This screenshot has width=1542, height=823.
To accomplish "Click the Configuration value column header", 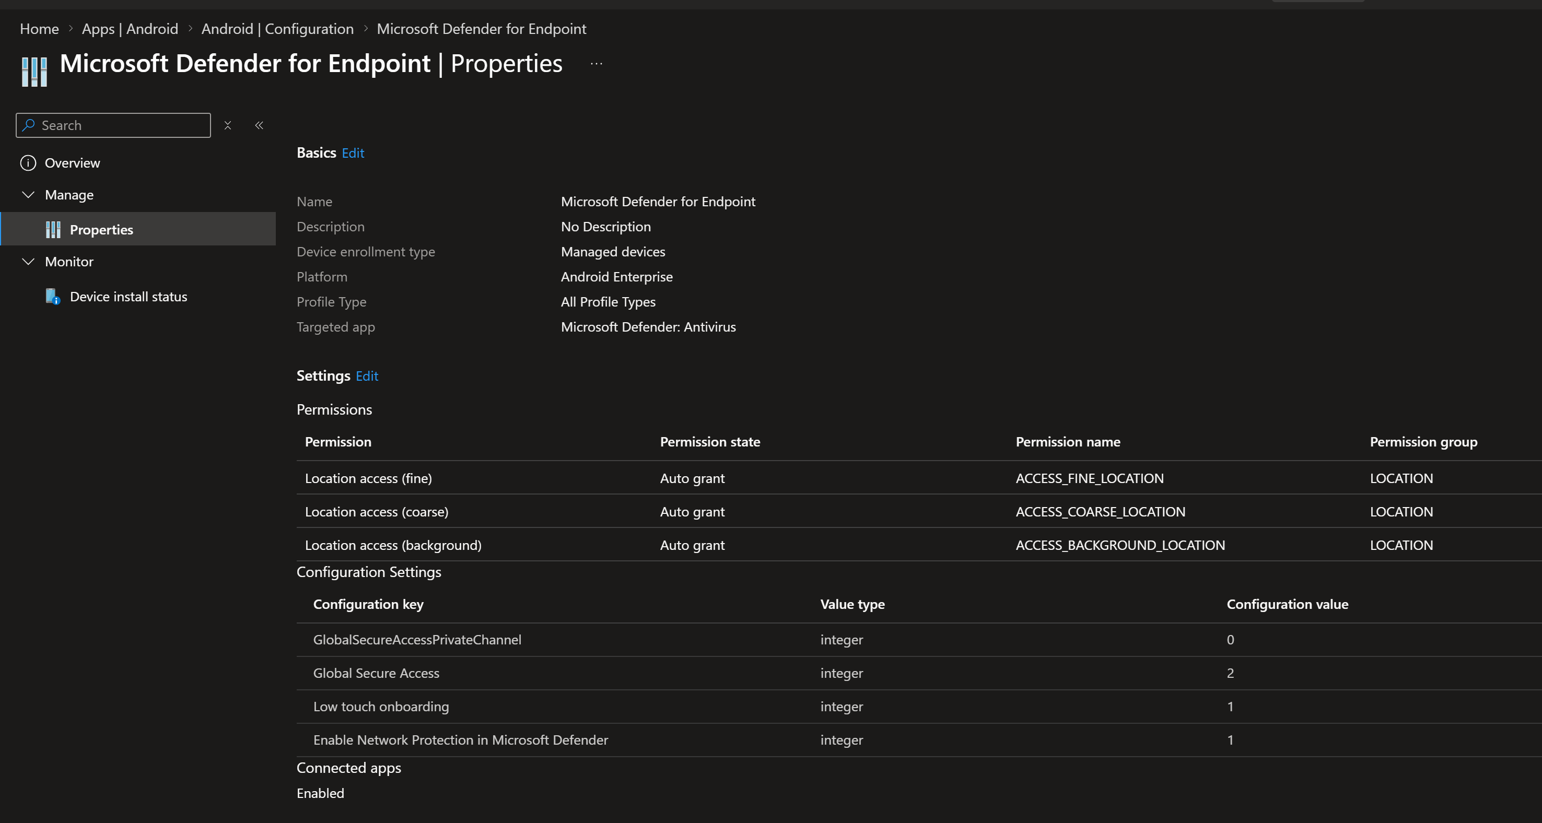I will (1288, 605).
